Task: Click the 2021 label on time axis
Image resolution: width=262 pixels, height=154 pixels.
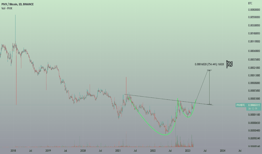Action: click(x=118, y=151)
